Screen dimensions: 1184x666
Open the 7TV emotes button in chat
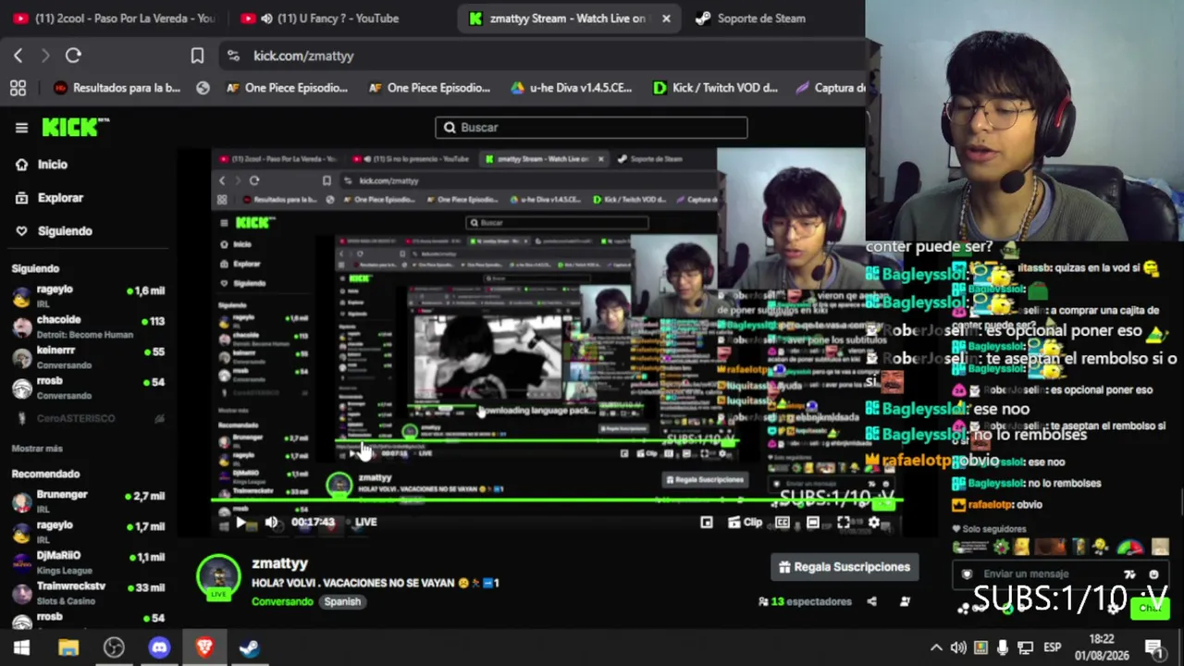[x=1129, y=574]
